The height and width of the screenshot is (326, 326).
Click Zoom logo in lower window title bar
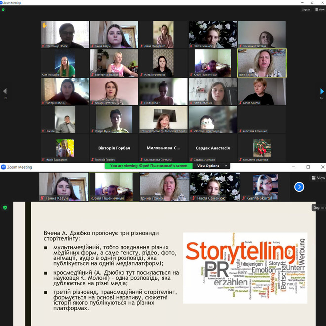tap(3, 167)
